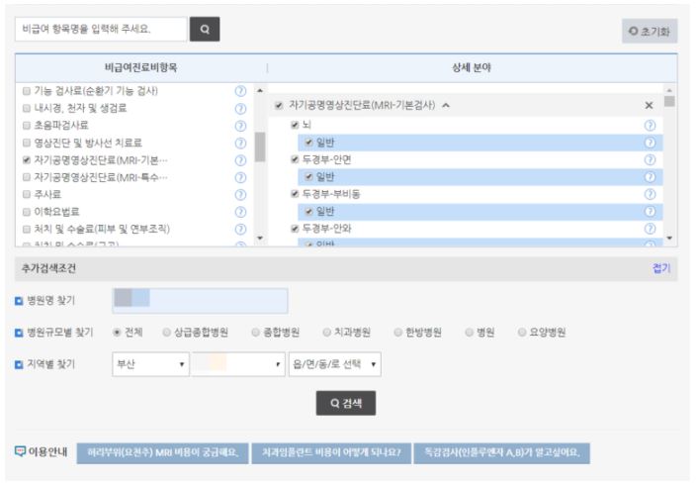Click the dark 검색 button
The width and height of the screenshot is (698, 488).
346,403
